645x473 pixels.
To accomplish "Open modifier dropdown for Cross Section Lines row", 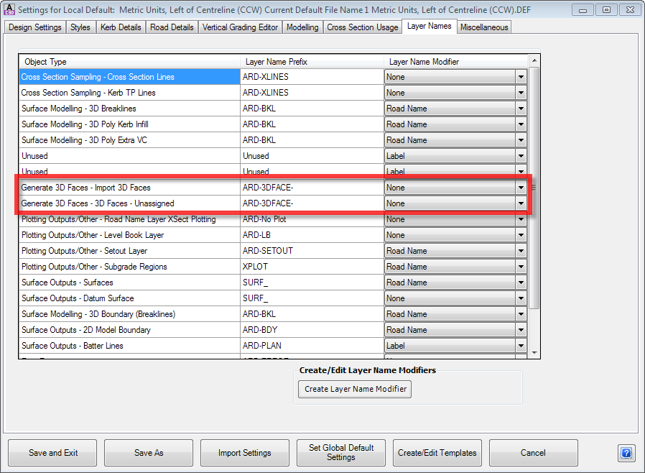I will tap(521, 77).
